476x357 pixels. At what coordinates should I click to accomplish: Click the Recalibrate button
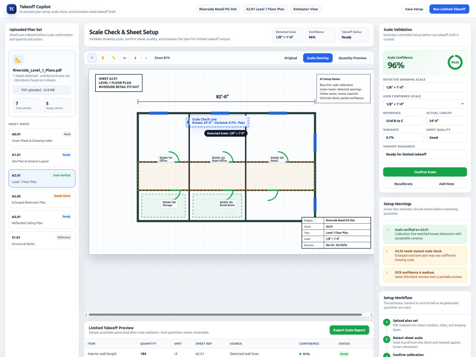[403, 184]
